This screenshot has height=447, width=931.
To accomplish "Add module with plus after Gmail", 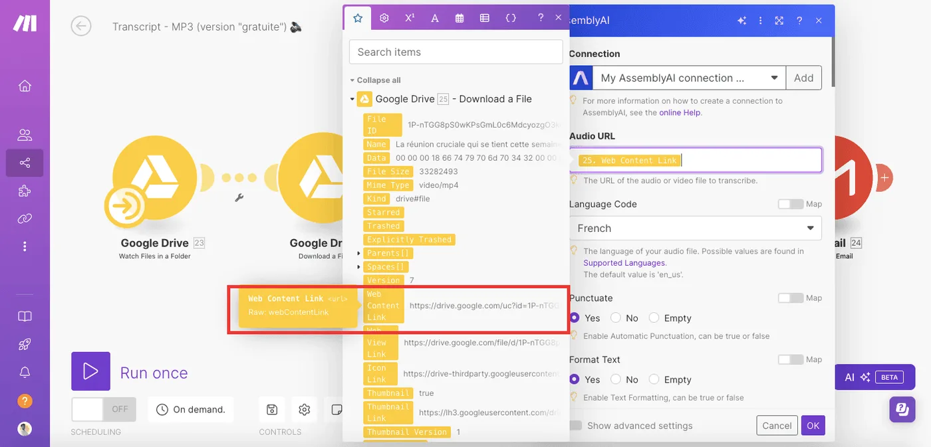I will tap(884, 178).
